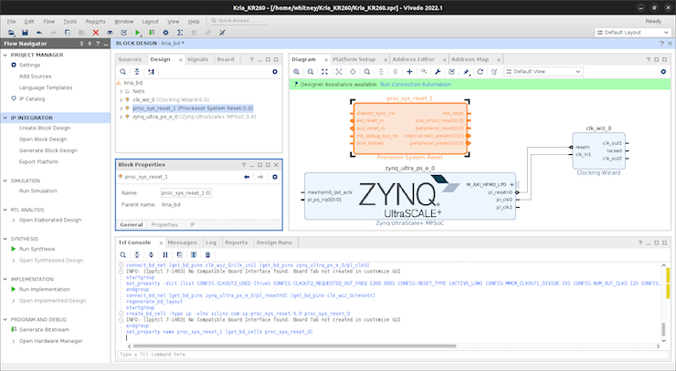Viewport: 676px width, 371px height.
Task: Click the Open Project icon in main toolbar
Action: coord(11,33)
